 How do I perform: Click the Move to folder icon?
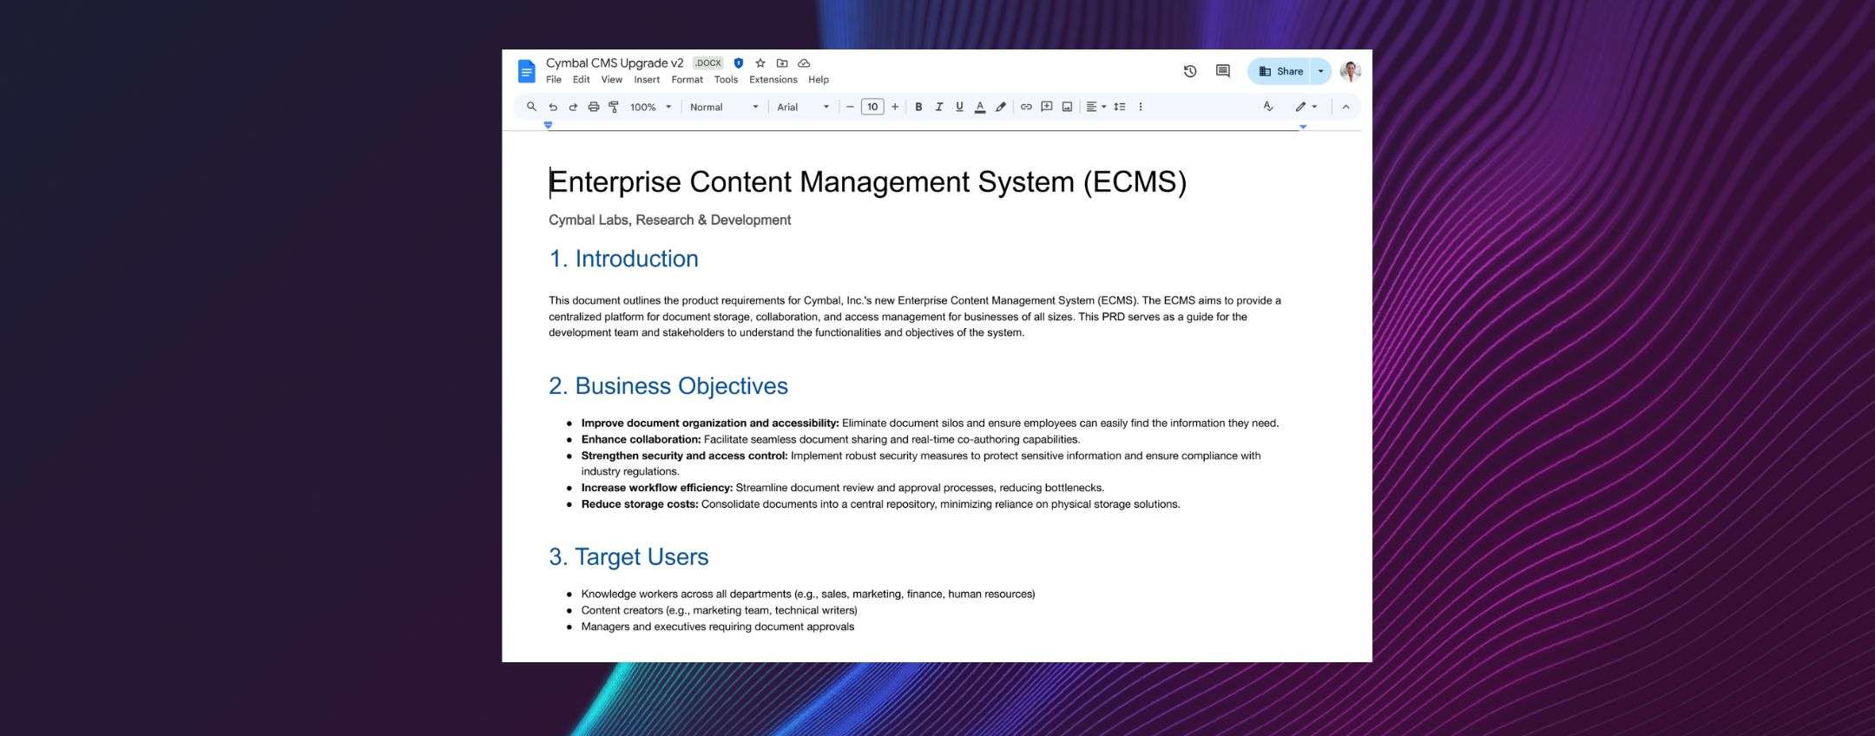tap(782, 63)
